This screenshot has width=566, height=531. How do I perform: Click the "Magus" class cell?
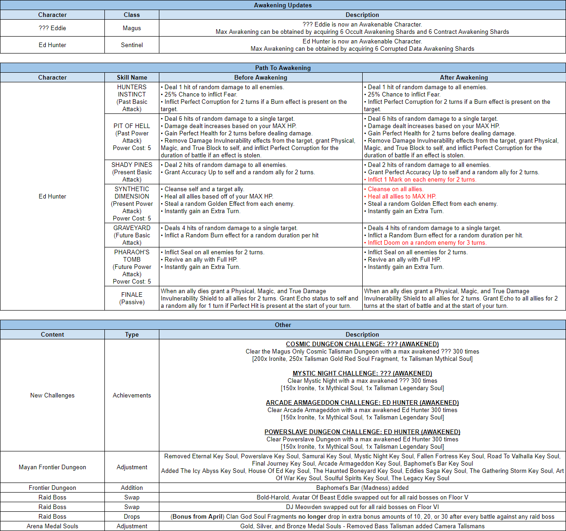coord(131,28)
